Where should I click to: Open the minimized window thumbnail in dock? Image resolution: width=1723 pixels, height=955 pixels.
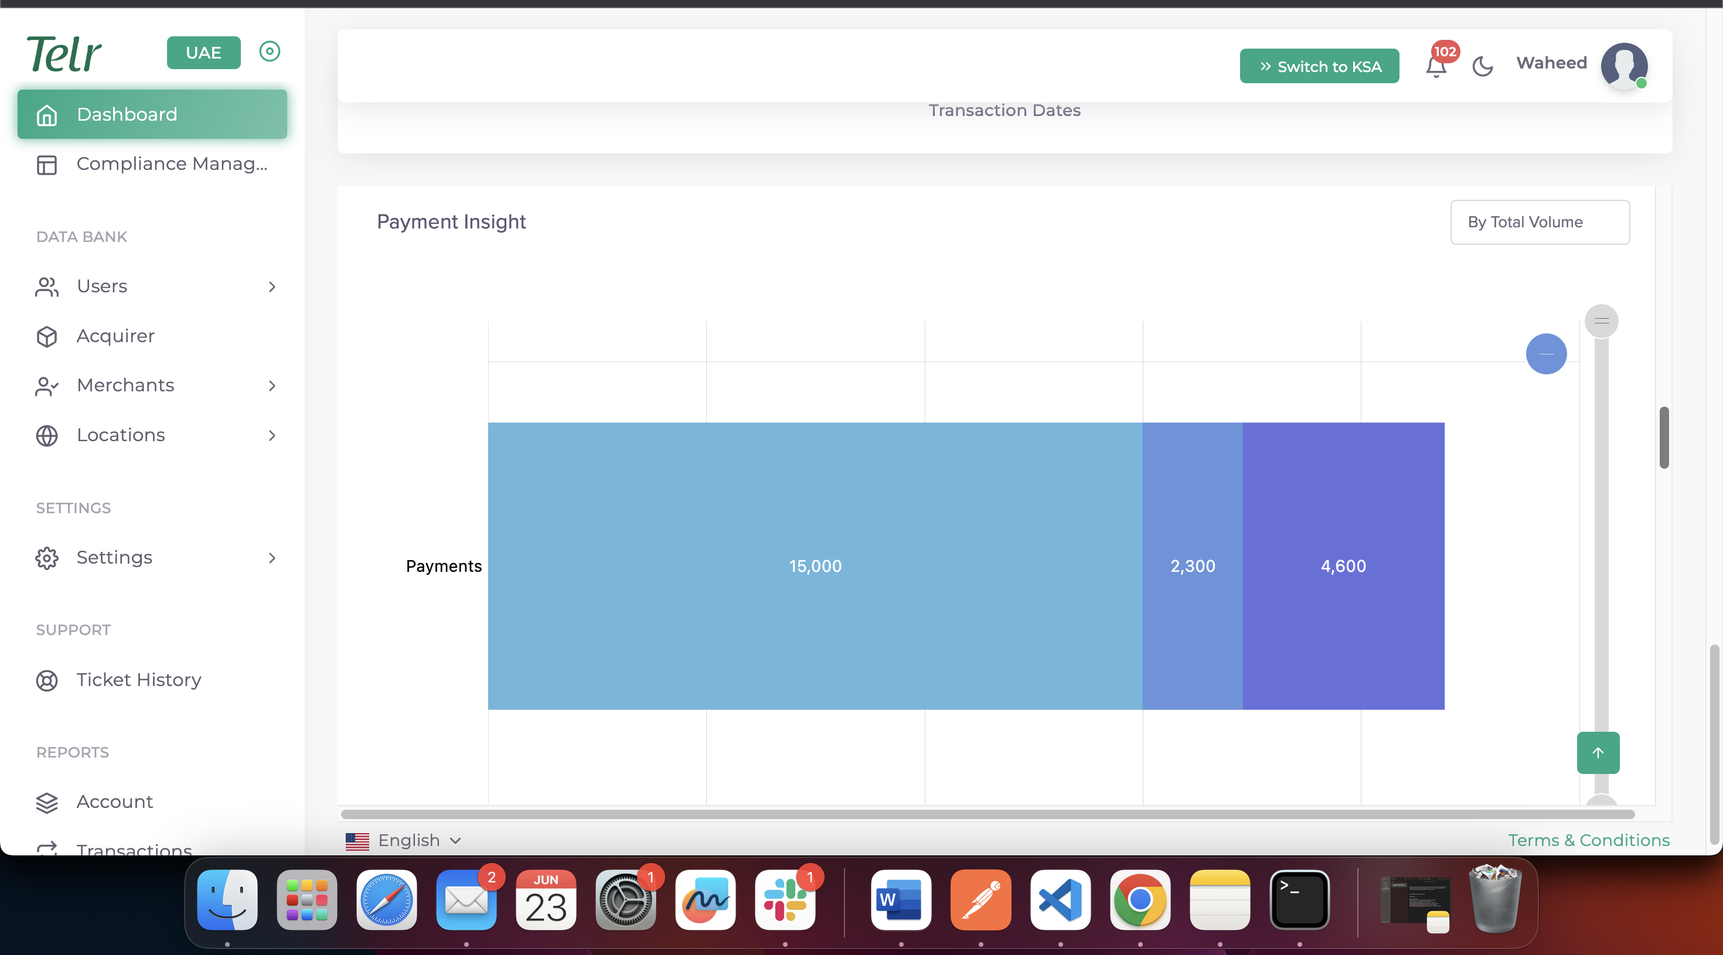pyautogui.click(x=1414, y=903)
